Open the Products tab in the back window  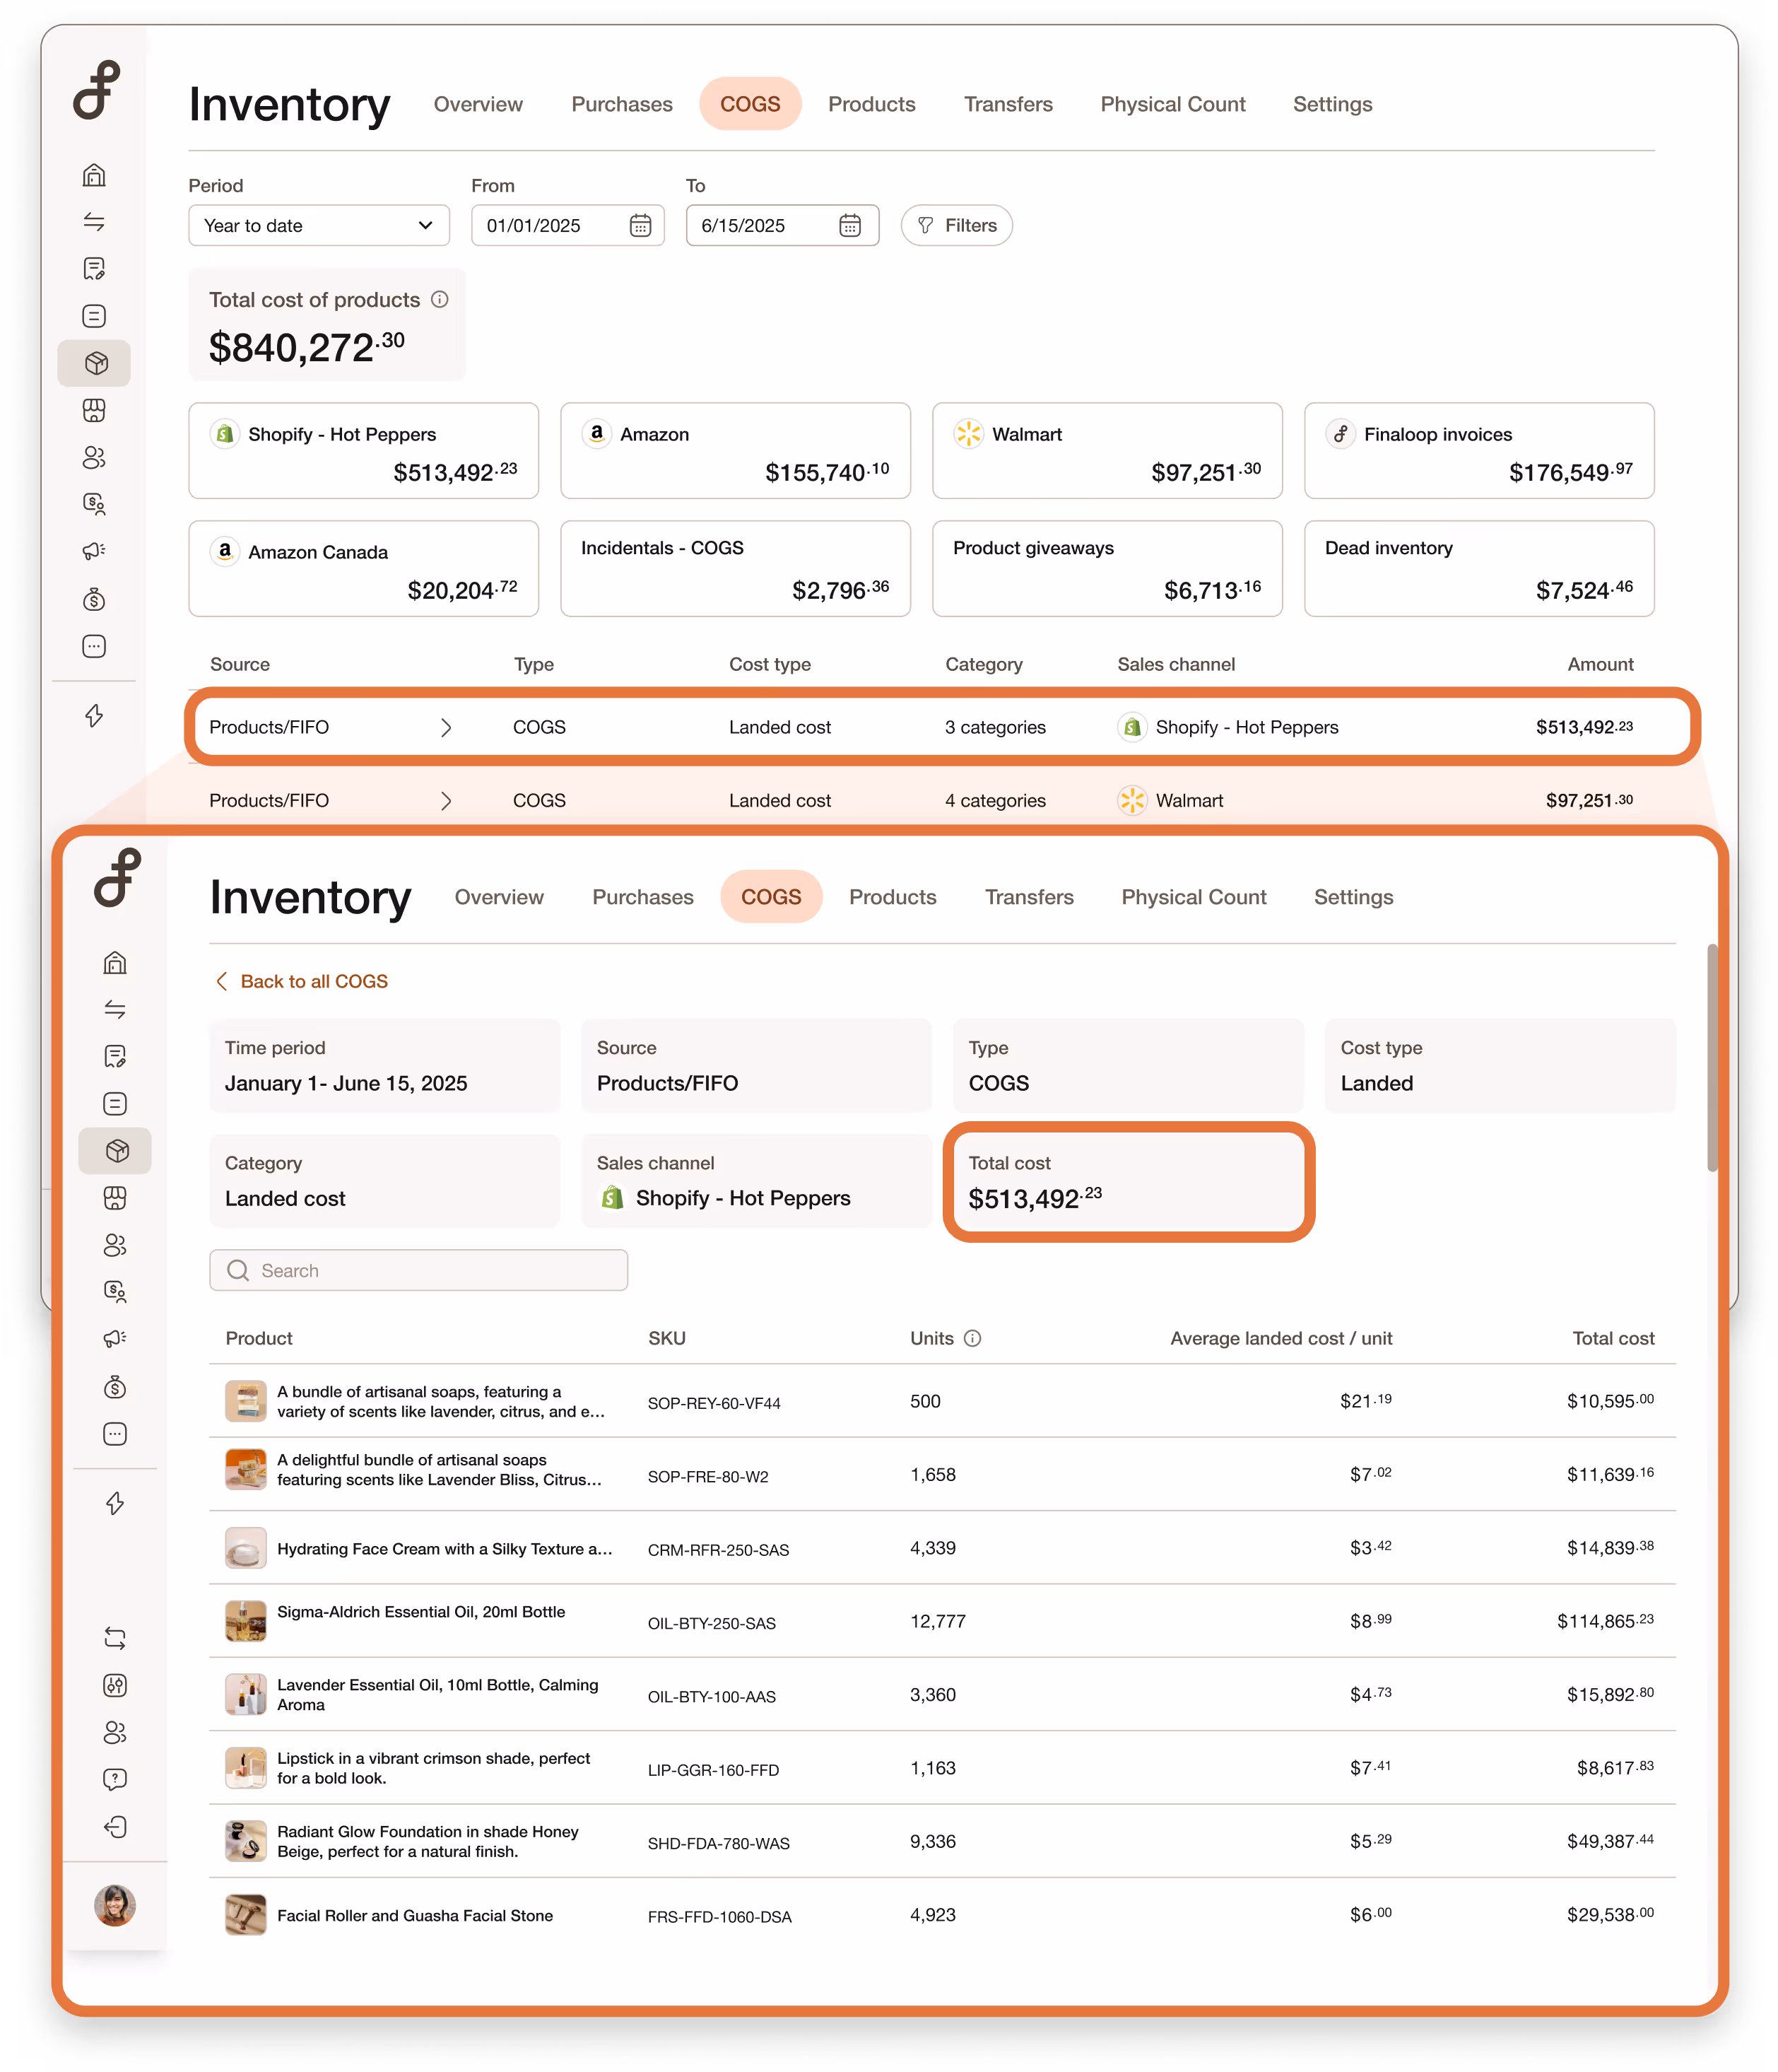(871, 104)
